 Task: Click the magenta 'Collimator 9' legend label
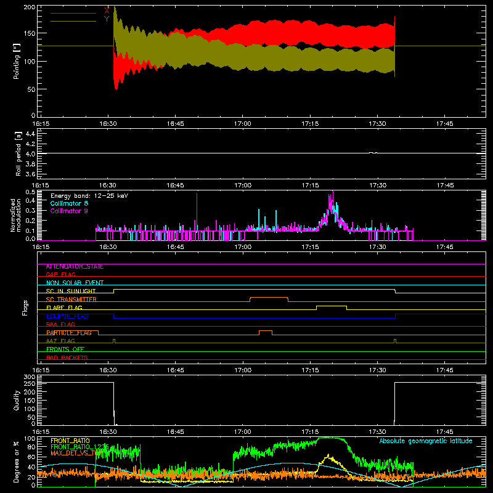[x=69, y=211]
